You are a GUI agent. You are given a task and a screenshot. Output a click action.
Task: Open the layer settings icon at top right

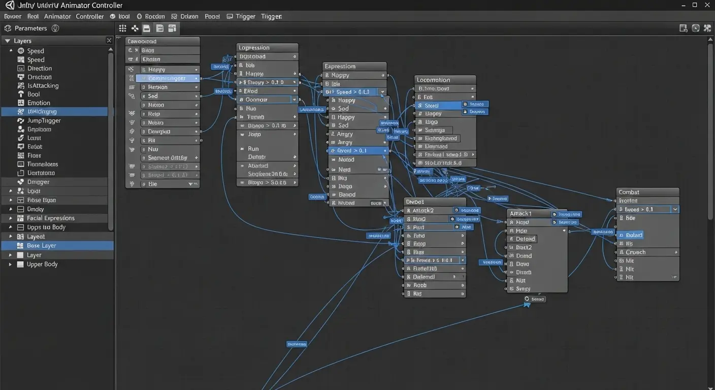pyautogui.click(x=683, y=28)
